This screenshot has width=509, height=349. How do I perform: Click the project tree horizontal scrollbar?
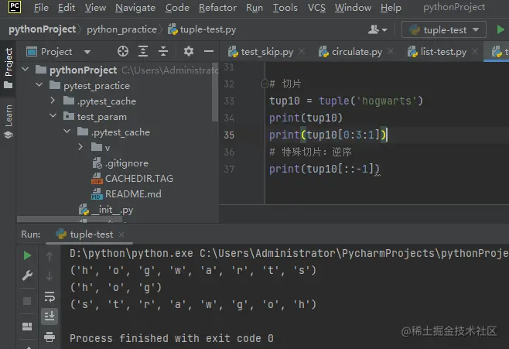[70, 219]
